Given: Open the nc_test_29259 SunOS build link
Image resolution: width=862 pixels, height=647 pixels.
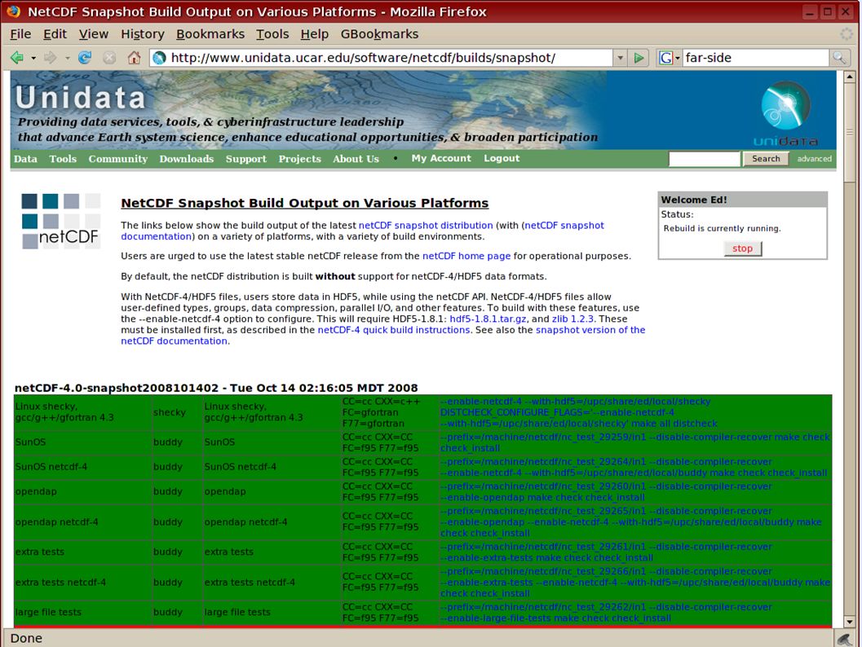Looking at the screenshot, I should pos(634,442).
